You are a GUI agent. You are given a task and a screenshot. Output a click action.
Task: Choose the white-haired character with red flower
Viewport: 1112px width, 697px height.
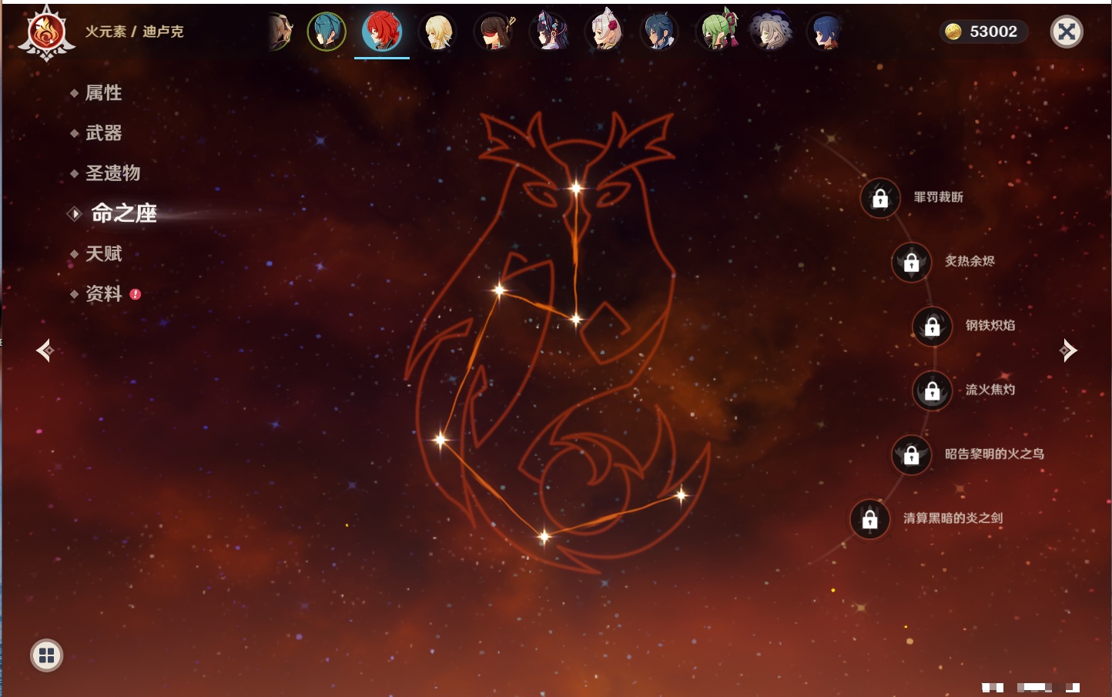[605, 32]
